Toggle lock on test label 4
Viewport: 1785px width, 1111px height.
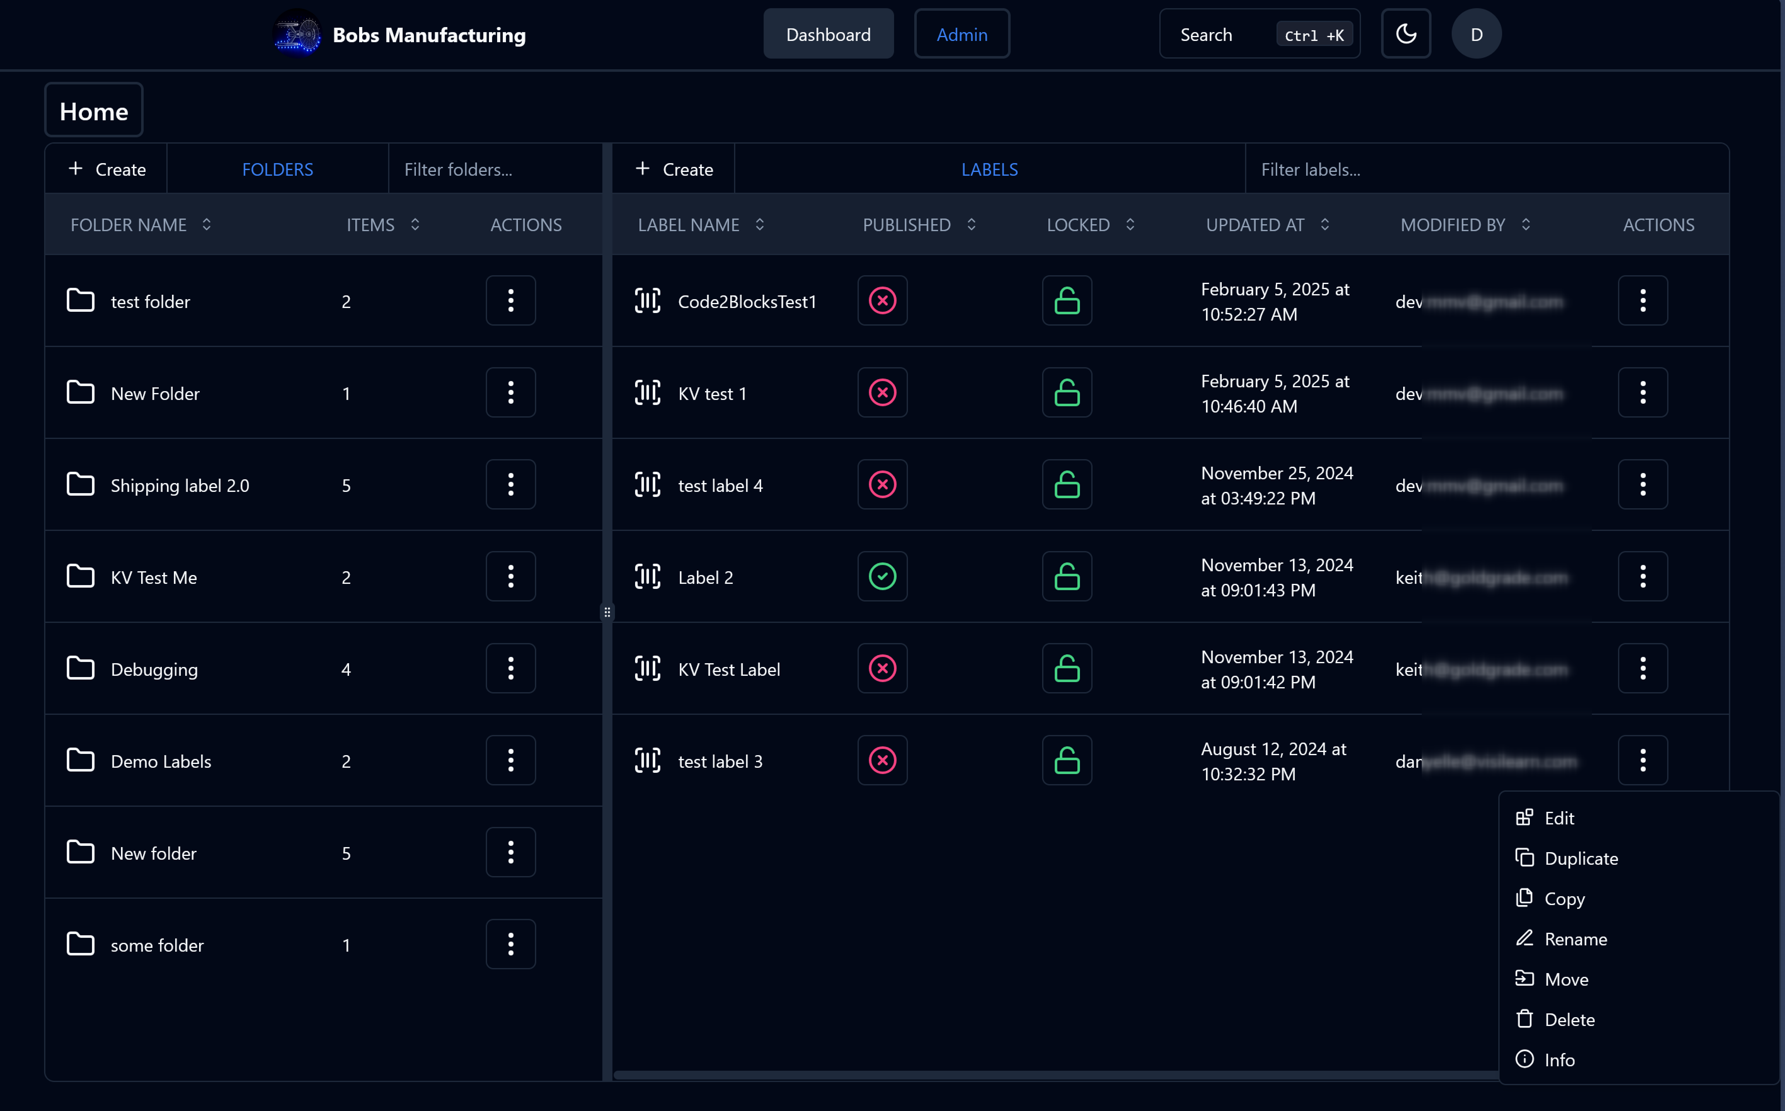[x=1066, y=485]
